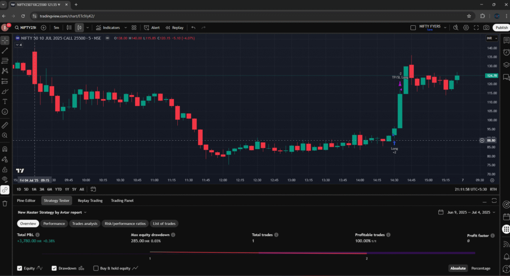The width and height of the screenshot is (510, 276).
Task: Click the highlighted candles chart type button
Action: tap(79, 28)
